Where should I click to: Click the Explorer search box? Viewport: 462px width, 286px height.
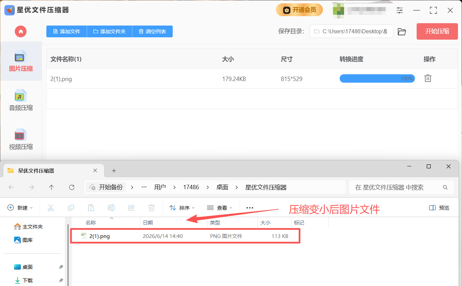(402, 187)
